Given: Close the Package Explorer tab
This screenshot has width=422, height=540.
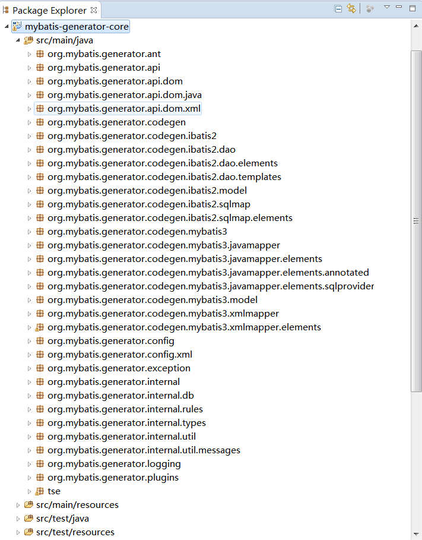Looking at the screenshot, I should (x=94, y=10).
